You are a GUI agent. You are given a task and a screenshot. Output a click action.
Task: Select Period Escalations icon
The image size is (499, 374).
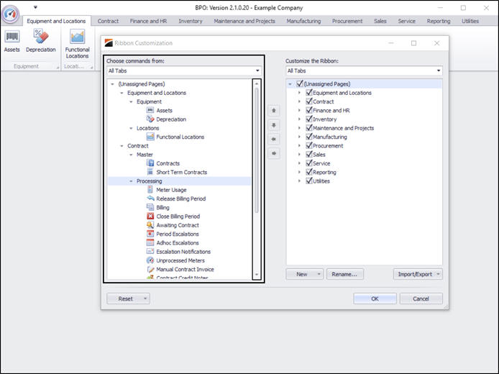[150, 234]
